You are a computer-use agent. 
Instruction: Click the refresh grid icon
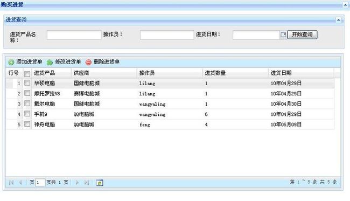point(99,183)
